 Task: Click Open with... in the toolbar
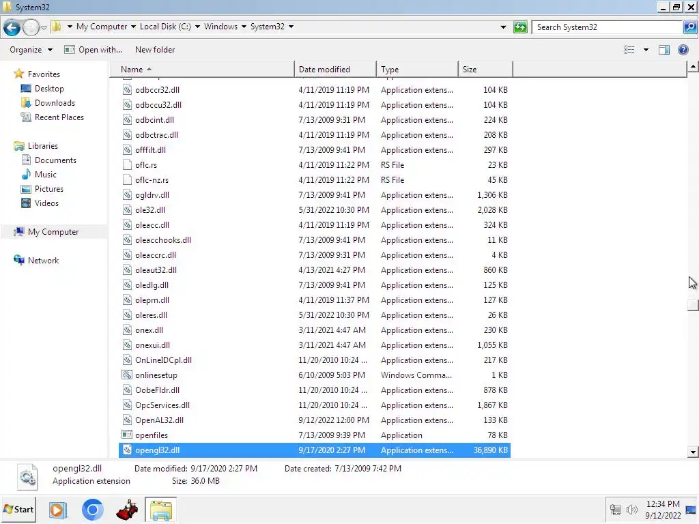point(93,50)
